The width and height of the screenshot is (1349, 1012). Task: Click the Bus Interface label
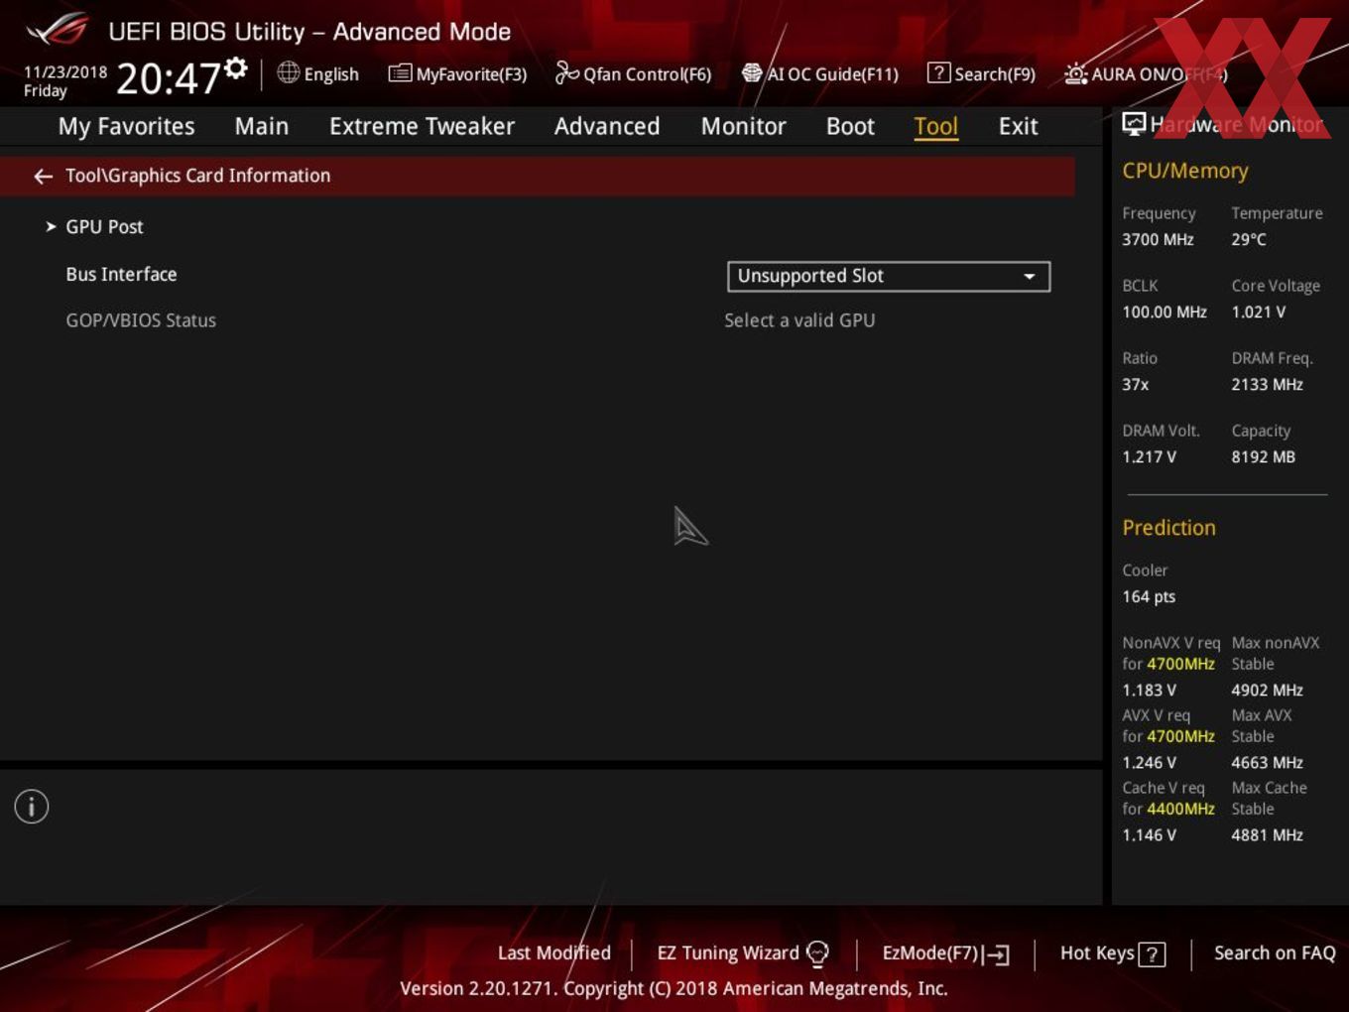click(121, 274)
